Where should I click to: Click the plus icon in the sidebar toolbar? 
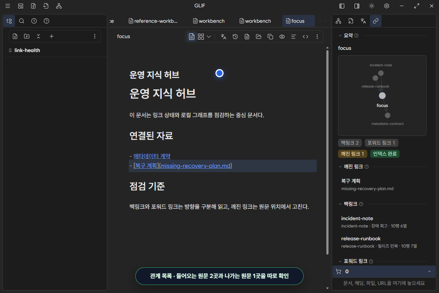click(x=52, y=36)
